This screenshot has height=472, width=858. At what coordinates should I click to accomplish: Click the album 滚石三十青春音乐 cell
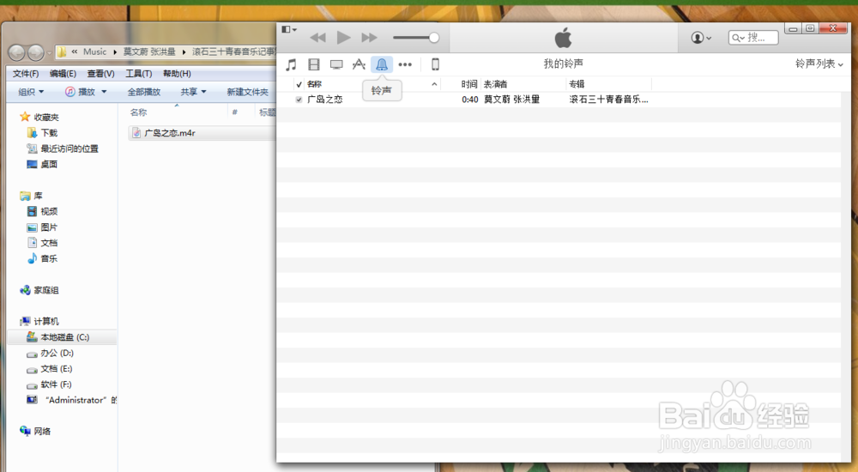(608, 100)
